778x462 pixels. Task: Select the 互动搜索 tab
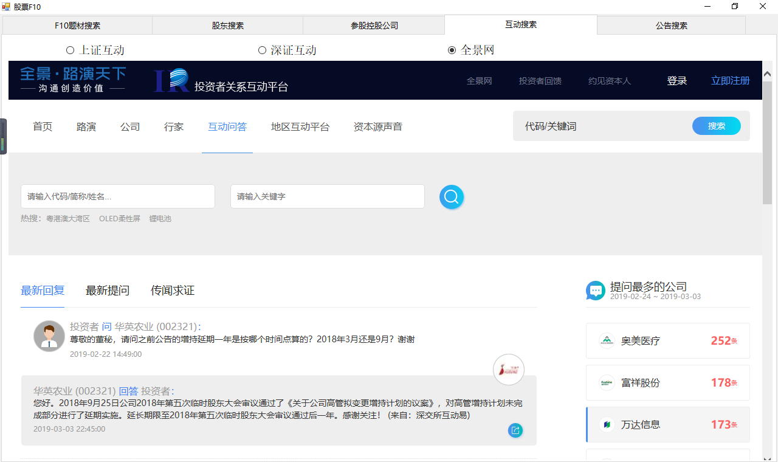521,24
